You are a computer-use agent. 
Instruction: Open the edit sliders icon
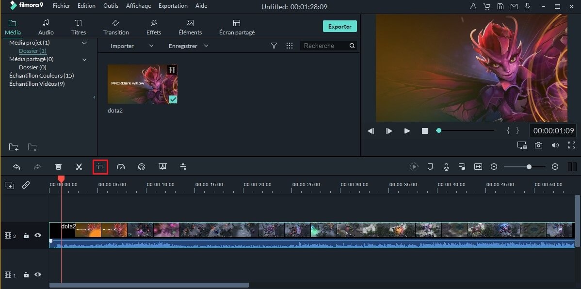tap(183, 167)
